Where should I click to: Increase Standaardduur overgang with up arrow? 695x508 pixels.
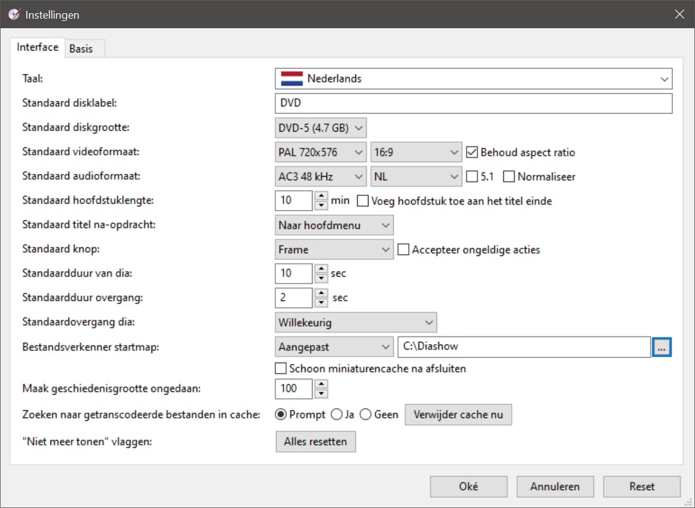pos(322,293)
